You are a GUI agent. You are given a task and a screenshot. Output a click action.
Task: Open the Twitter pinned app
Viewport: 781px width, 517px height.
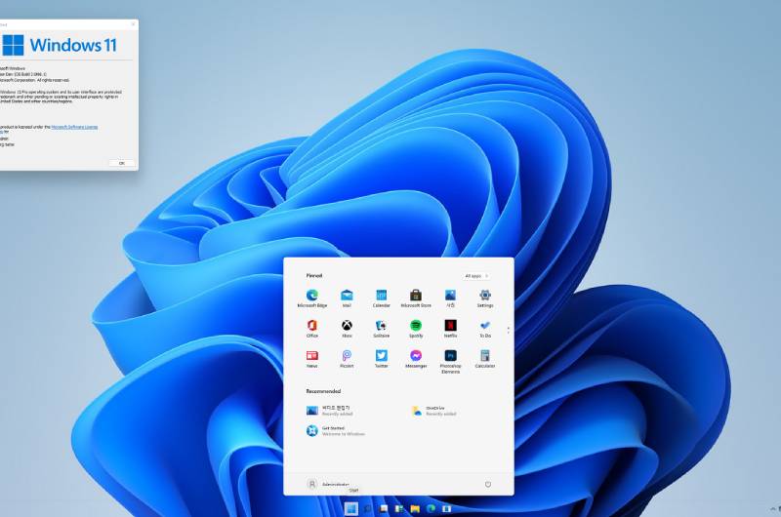pyautogui.click(x=381, y=359)
